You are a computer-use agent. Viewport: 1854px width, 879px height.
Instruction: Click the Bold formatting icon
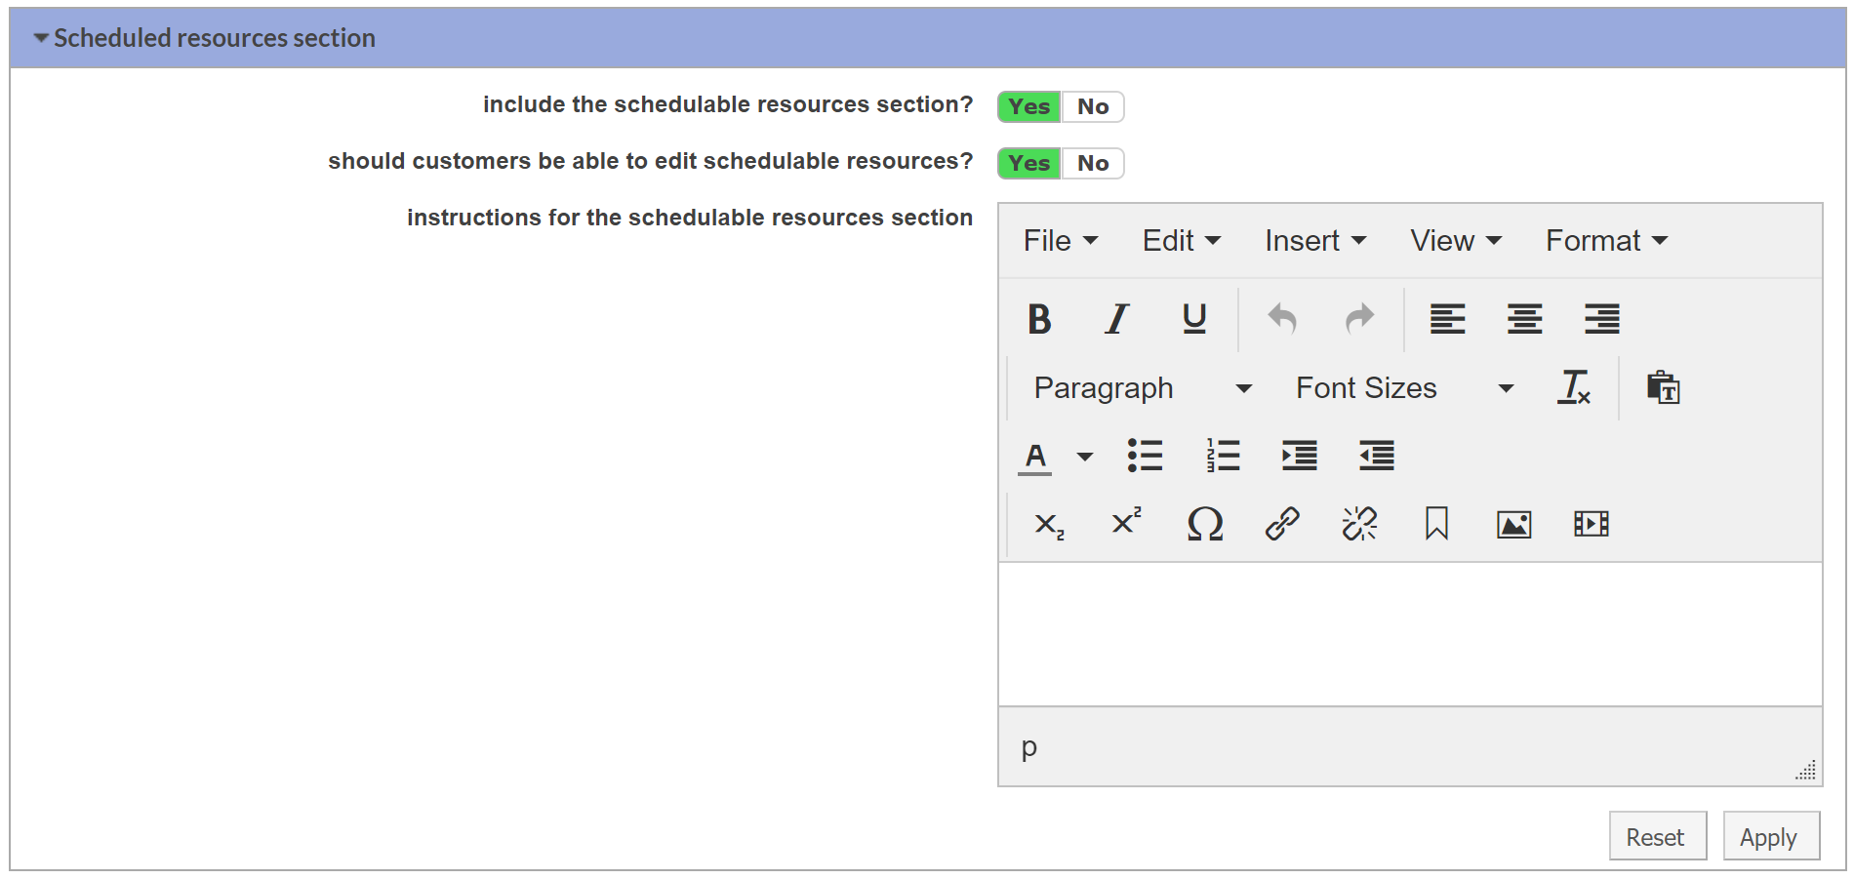(x=1039, y=319)
